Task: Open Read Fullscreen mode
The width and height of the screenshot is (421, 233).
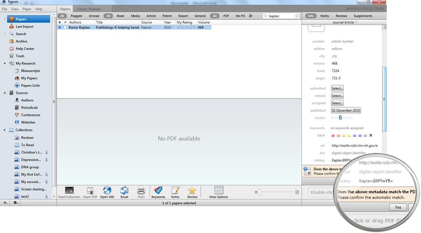Action: point(69,192)
